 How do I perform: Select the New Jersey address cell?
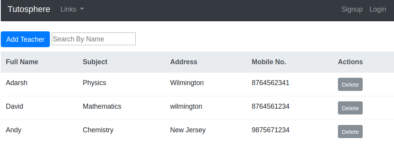coord(188,130)
